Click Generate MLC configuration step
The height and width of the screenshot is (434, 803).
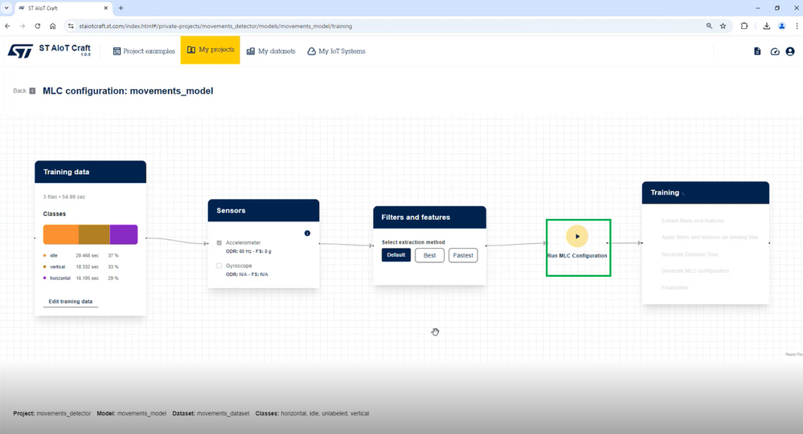[x=695, y=271]
